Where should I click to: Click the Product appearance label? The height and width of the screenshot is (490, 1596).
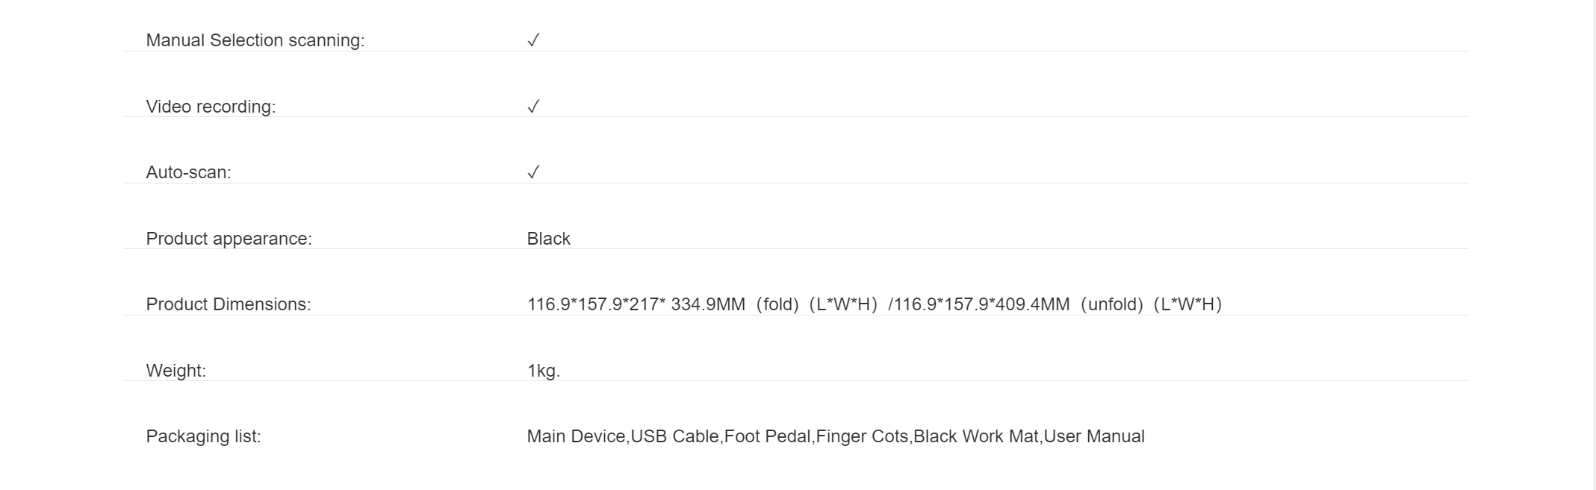tap(229, 239)
